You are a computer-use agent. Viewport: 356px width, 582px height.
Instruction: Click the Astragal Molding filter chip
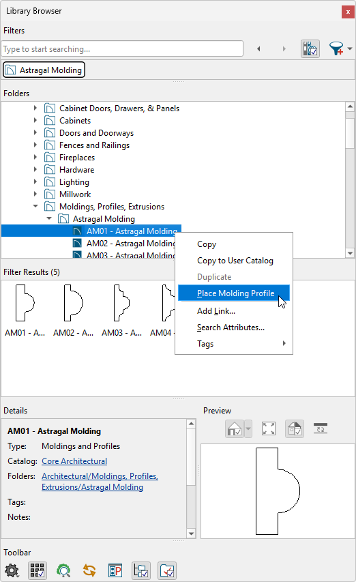(44, 70)
